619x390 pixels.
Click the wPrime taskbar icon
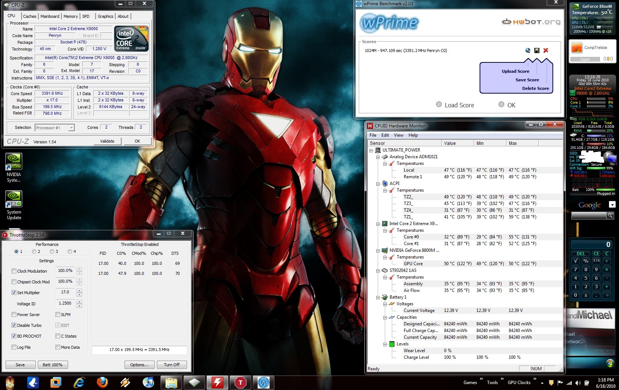[x=264, y=382]
